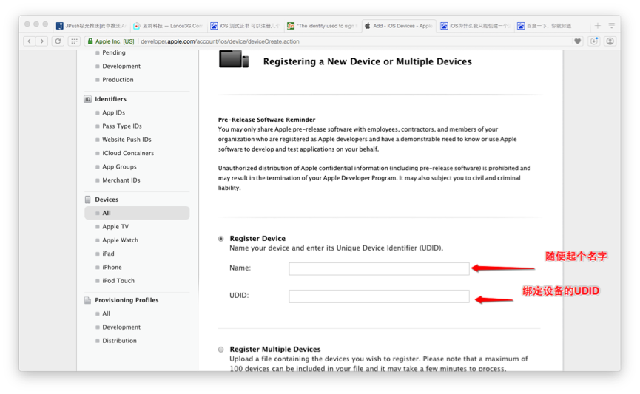Select the Register Device radio button
Screen dimensions: 640x394
220,239
